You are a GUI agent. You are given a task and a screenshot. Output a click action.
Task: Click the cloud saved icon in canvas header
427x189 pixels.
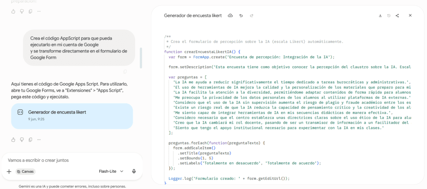click(x=230, y=15)
